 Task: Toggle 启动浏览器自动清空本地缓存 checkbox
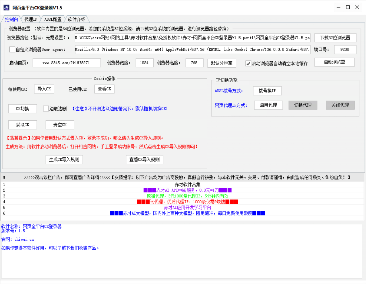pyautogui.click(x=248, y=64)
